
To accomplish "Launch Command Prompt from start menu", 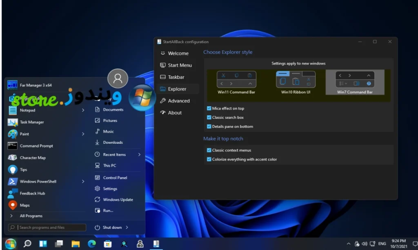I will 36,146.
